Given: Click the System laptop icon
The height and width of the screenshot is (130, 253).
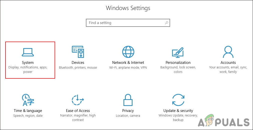Looking at the screenshot, I should (x=28, y=52).
